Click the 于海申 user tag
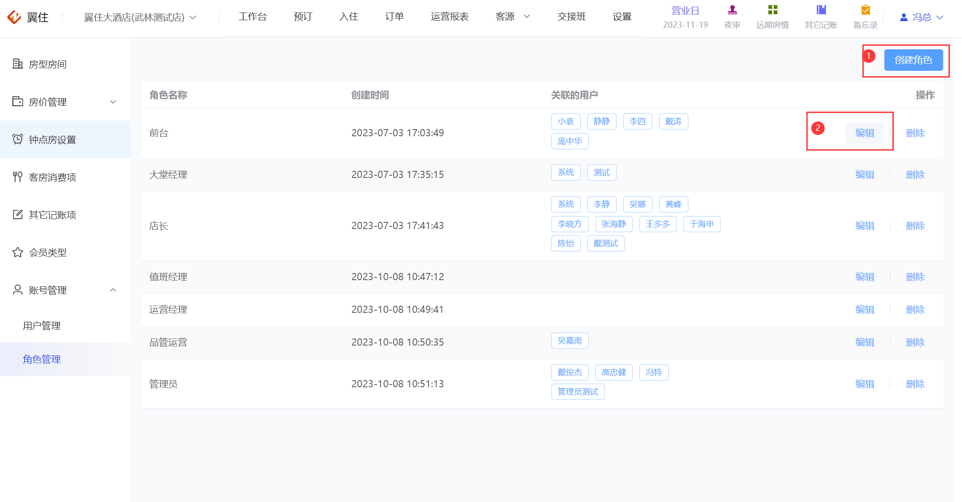 [702, 224]
